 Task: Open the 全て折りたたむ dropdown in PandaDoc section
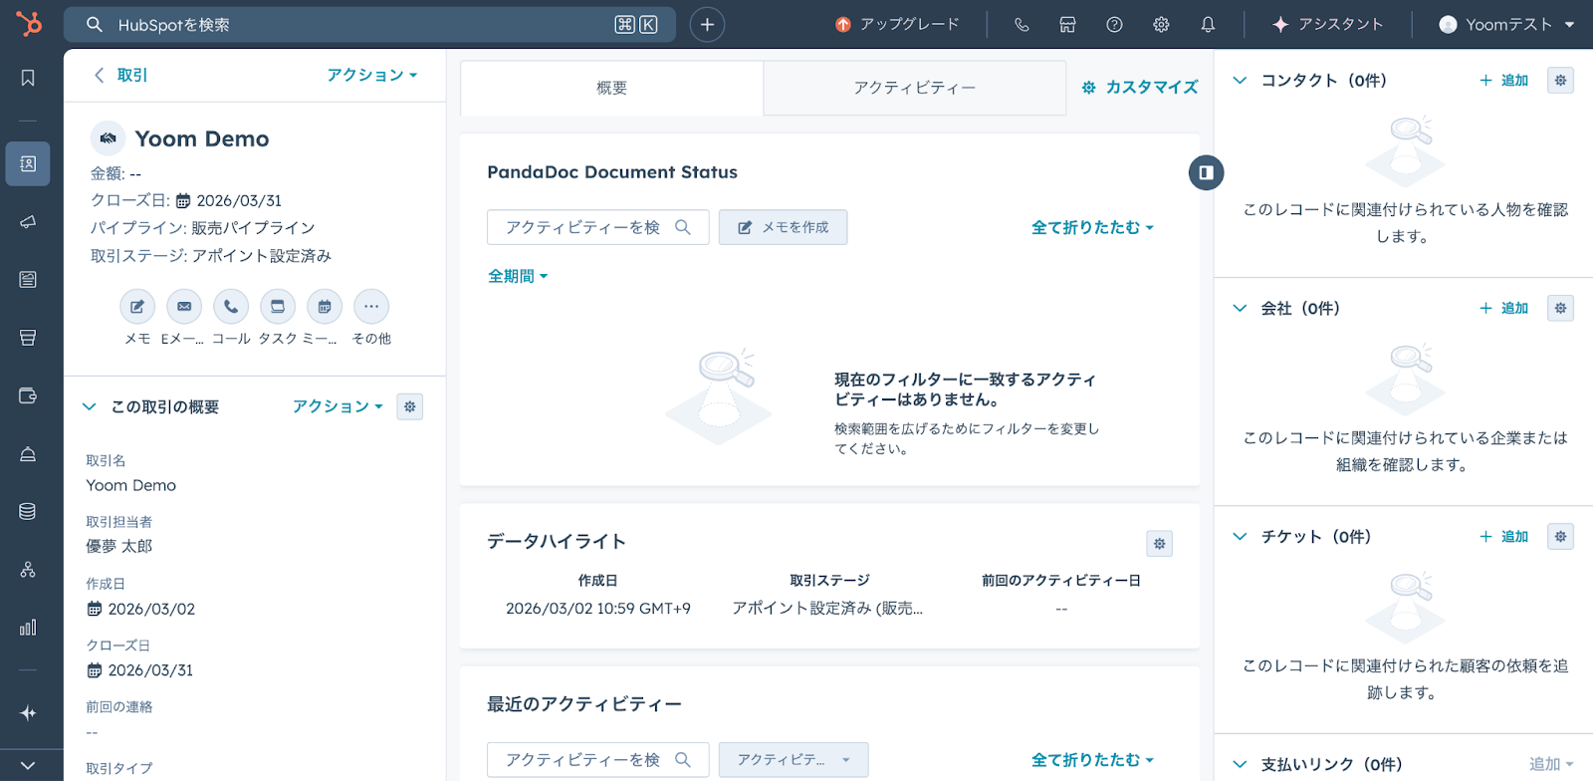click(x=1092, y=227)
